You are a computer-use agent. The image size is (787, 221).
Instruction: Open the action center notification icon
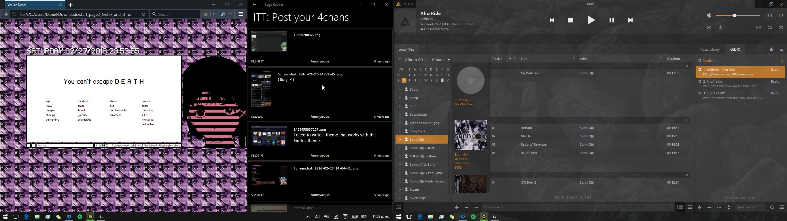tap(345, 217)
